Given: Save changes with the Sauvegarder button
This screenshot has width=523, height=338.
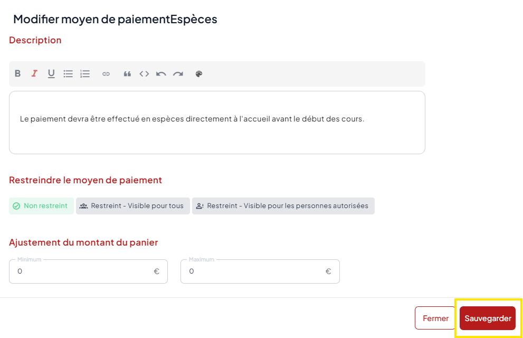Looking at the screenshot, I should coord(488,318).
